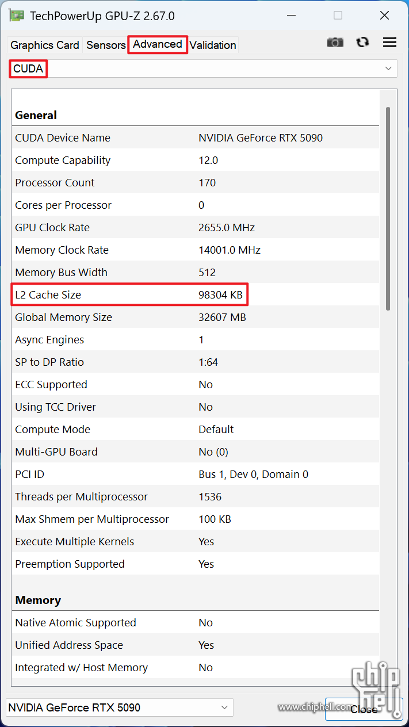Click the Cores per Processor label

[63, 205]
